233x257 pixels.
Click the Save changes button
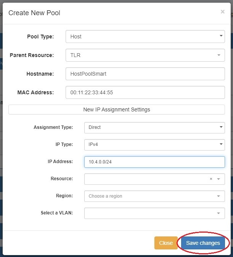(203, 243)
